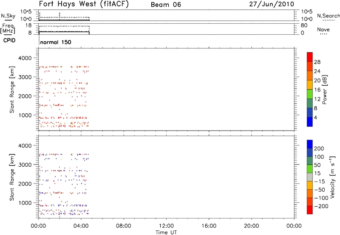Image resolution: width=340 pixels, height=235 pixels.
Task: Click the Velocity [m s-1] color bar label
Action: click(x=332, y=177)
